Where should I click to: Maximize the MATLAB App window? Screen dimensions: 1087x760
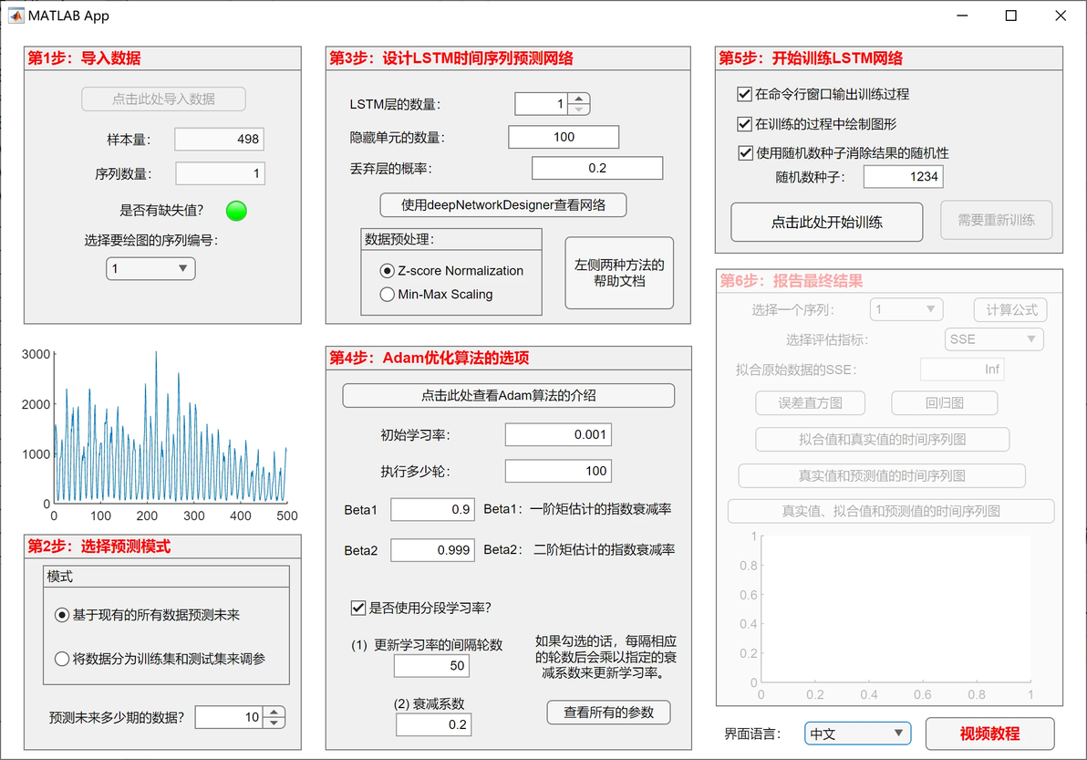(x=1011, y=16)
